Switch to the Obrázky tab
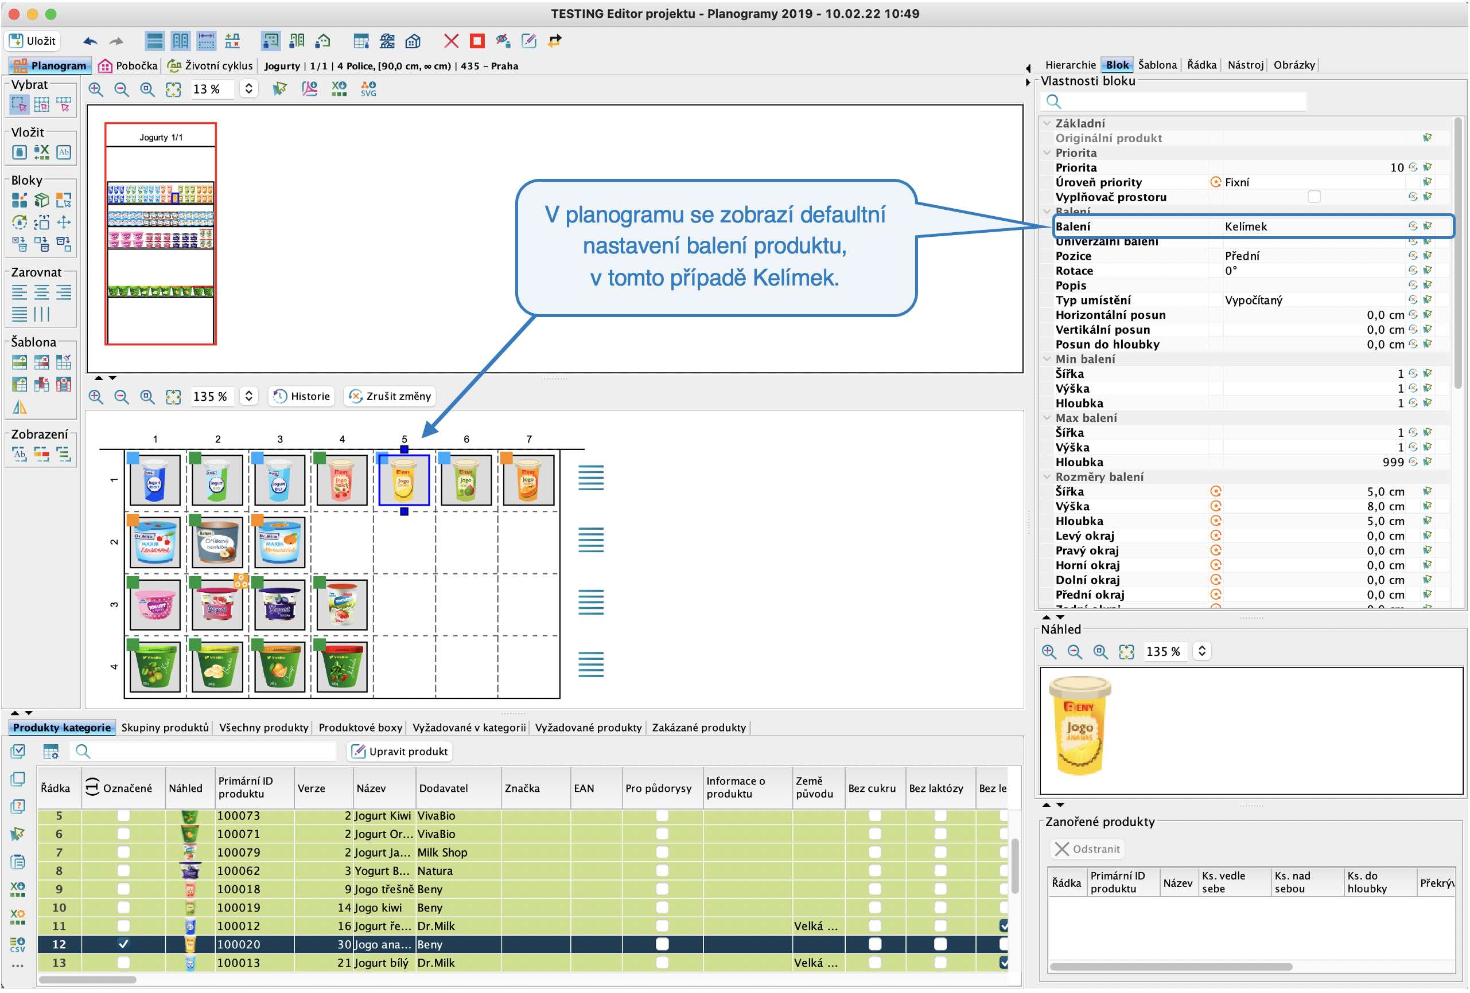1470x993 pixels. (x=1293, y=64)
